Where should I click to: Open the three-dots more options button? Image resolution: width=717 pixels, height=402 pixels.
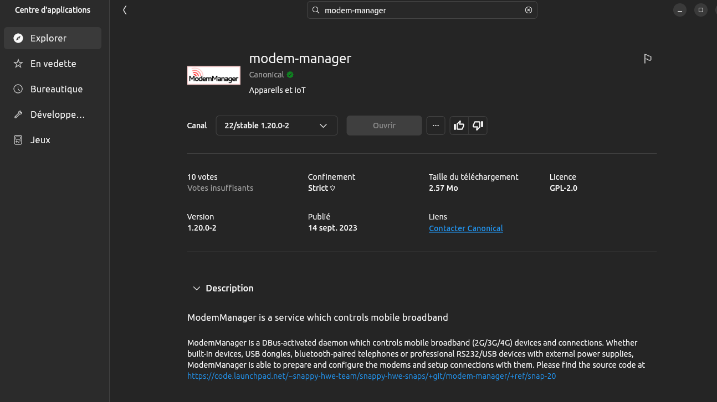[x=436, y=126]
